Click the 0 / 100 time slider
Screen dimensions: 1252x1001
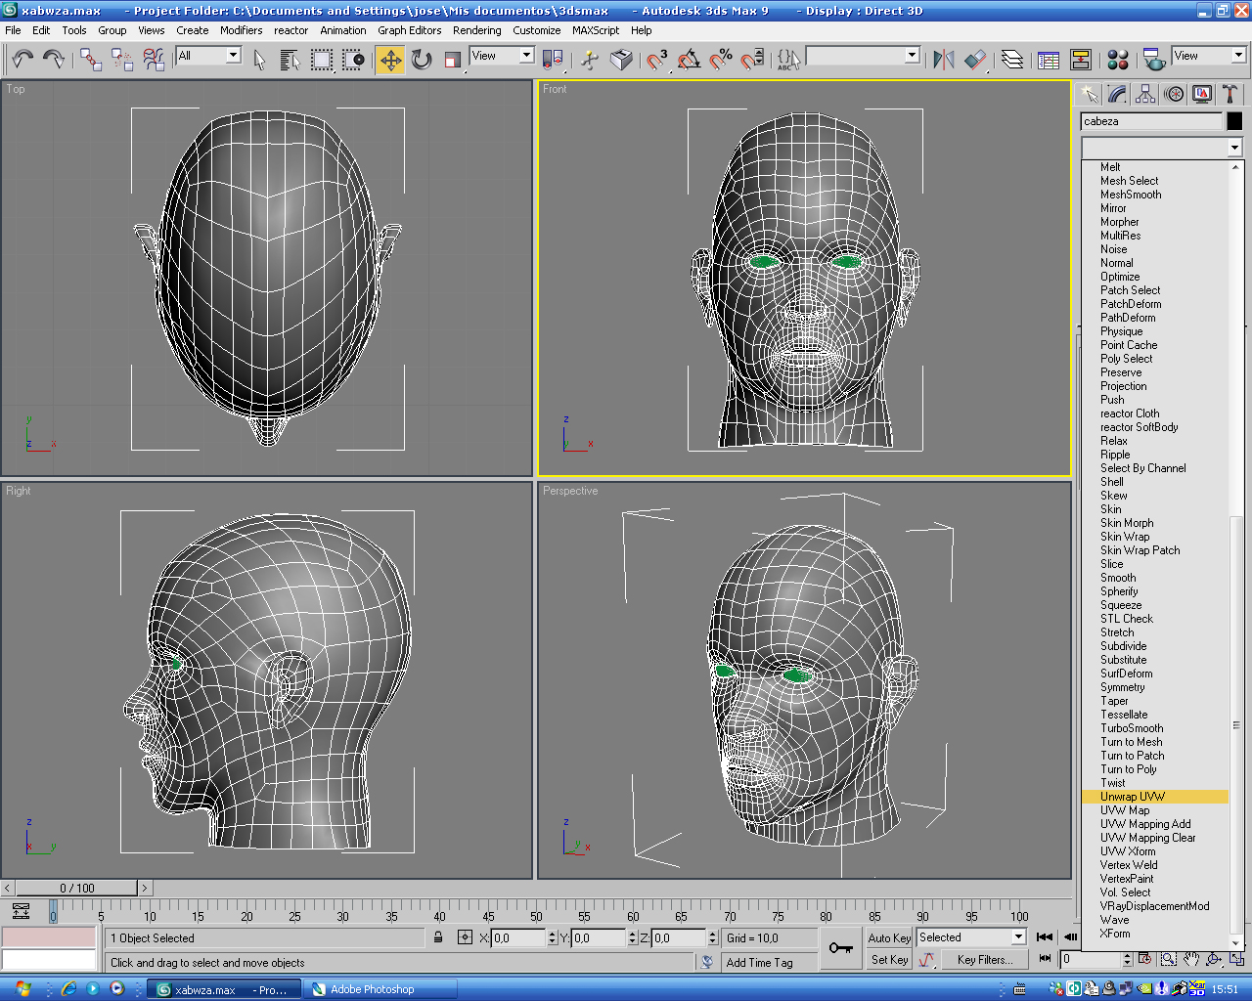pyautogui.click(x=77, y=889)
